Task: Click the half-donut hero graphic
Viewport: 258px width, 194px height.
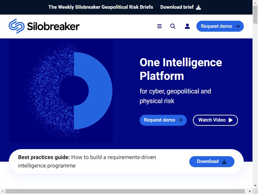Action: coord(61,91)
